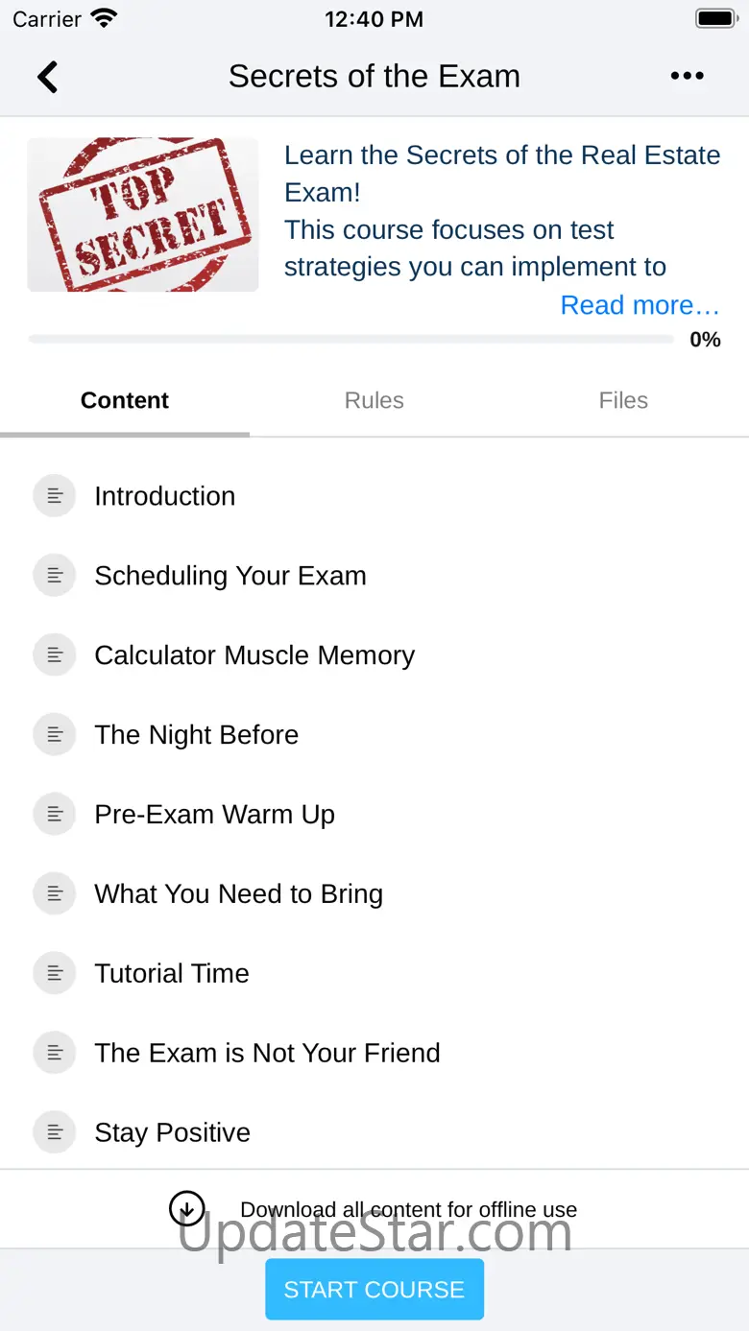Click the document icon beside Introduction
The height and width of the screenshot is (1331, 749).
click(x=55, y=496)
